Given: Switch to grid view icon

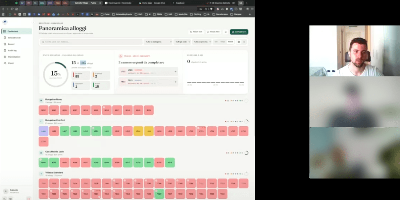Looking at the screenshot, I should pyautogui.click(x=238, y=42).
